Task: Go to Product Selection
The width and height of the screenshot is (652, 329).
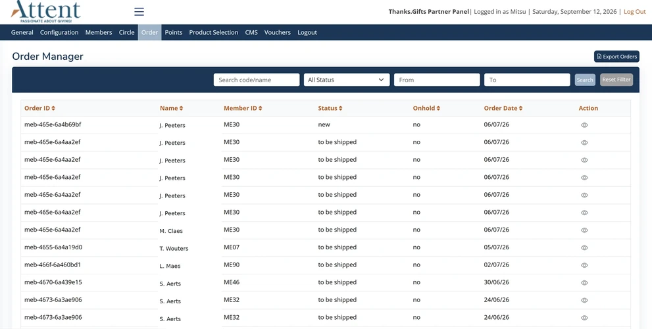Action: tap(214, 32)
